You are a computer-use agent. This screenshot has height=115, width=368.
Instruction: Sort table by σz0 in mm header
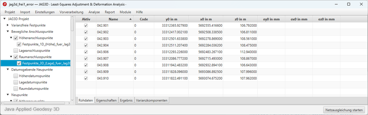pos(327,19)
